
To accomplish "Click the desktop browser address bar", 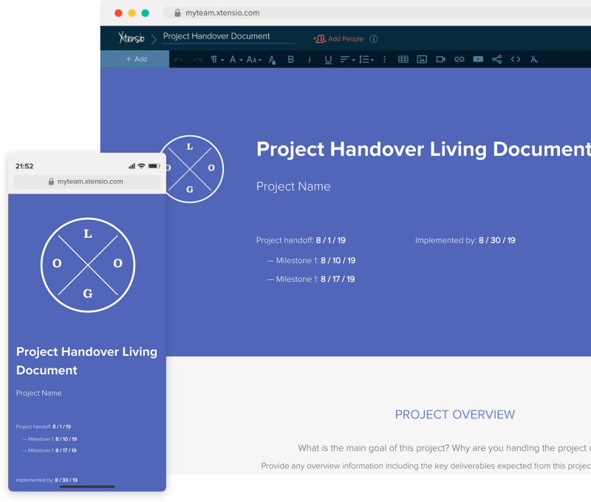I will 377,13.
